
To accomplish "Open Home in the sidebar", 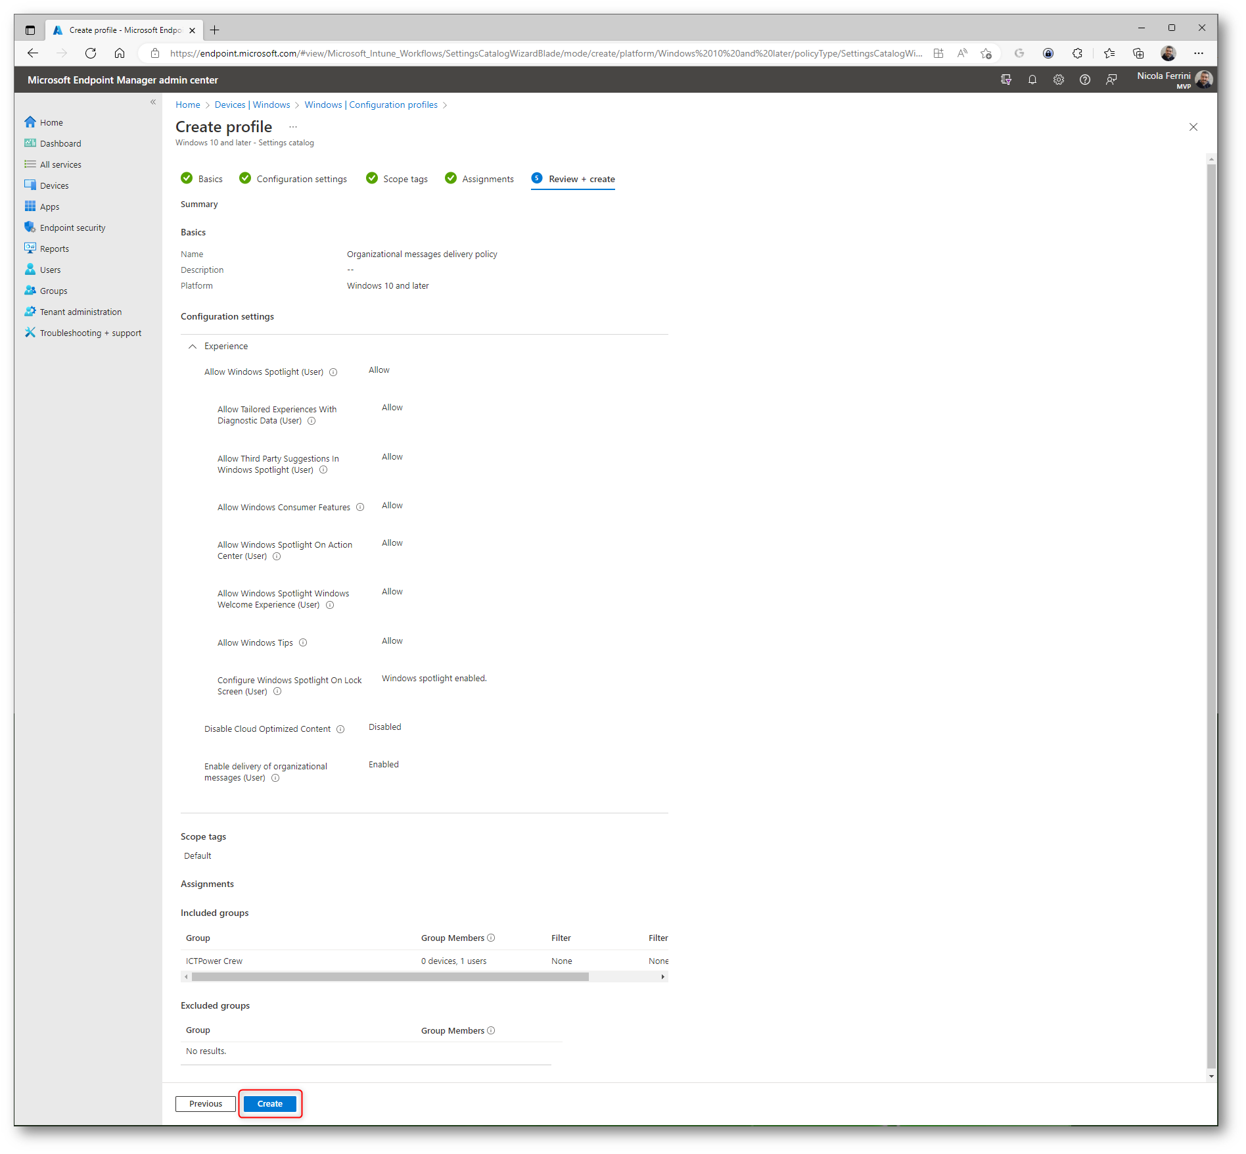I will (51, 122).
